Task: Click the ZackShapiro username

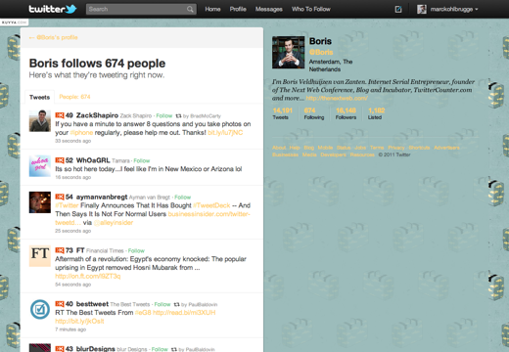Action: [97, 115]
